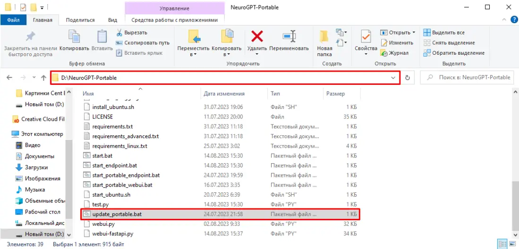Click Снять выделение
Screen dimensions: 519x249
[449, 42]
